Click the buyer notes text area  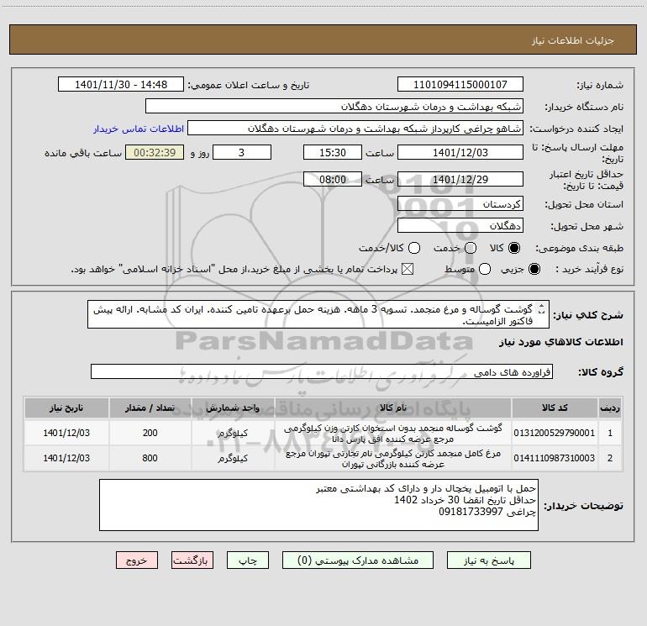[318, 505]
